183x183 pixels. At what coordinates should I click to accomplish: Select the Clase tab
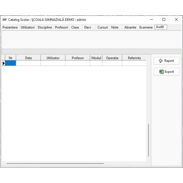(x=75, y=27)
